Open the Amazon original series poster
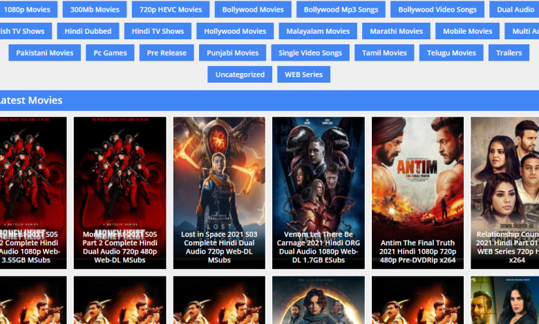Screen dimensions: 539x324 pos(505,300)
